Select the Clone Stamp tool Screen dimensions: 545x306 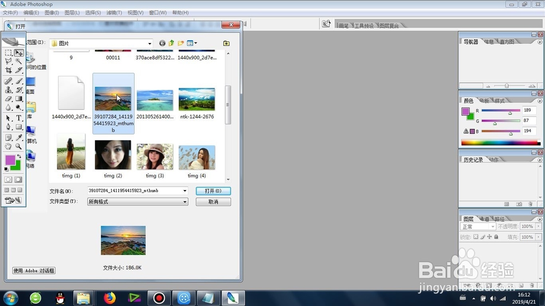pos(8,90)
